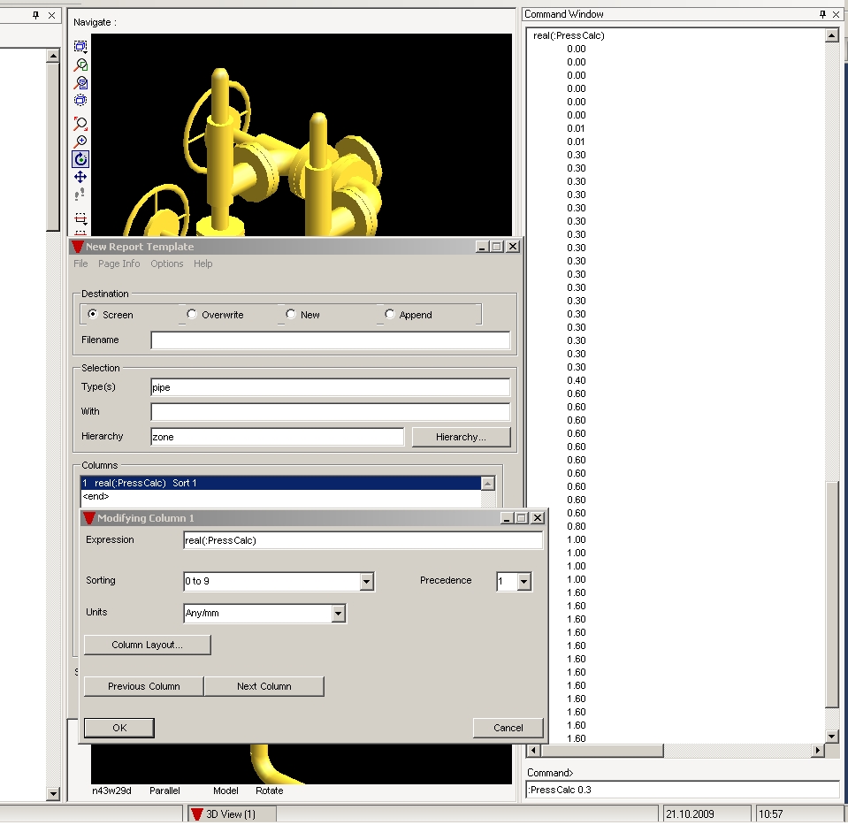Viewport: 848px width, 825px height.
Task: Open the Units dropdown showing Any/mm
Action: 339,614
